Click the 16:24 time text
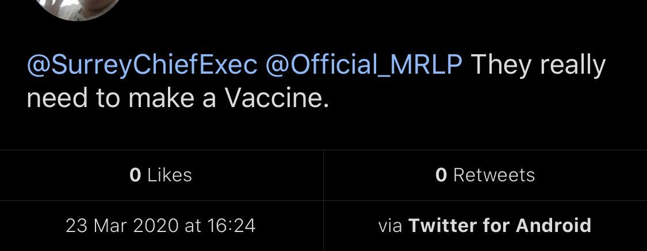 click(x=233, y=225)
